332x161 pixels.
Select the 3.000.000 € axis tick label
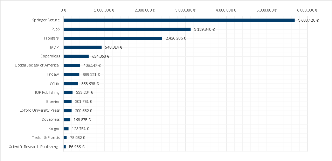pyautogui.click(x=186, y=10)
